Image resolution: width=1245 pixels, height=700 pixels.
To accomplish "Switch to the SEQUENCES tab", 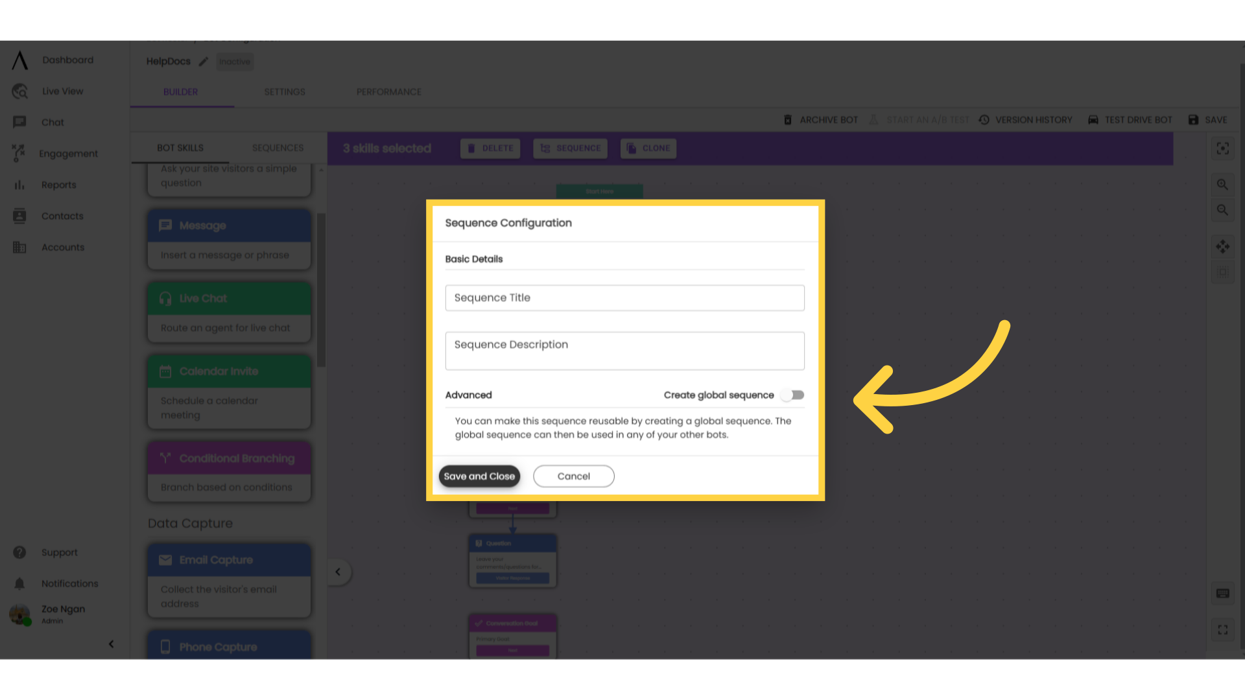I will point(277,147).
